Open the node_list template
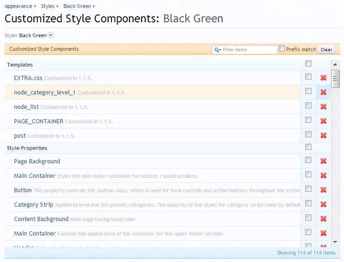The image size is (344, 262). (26, 107)
